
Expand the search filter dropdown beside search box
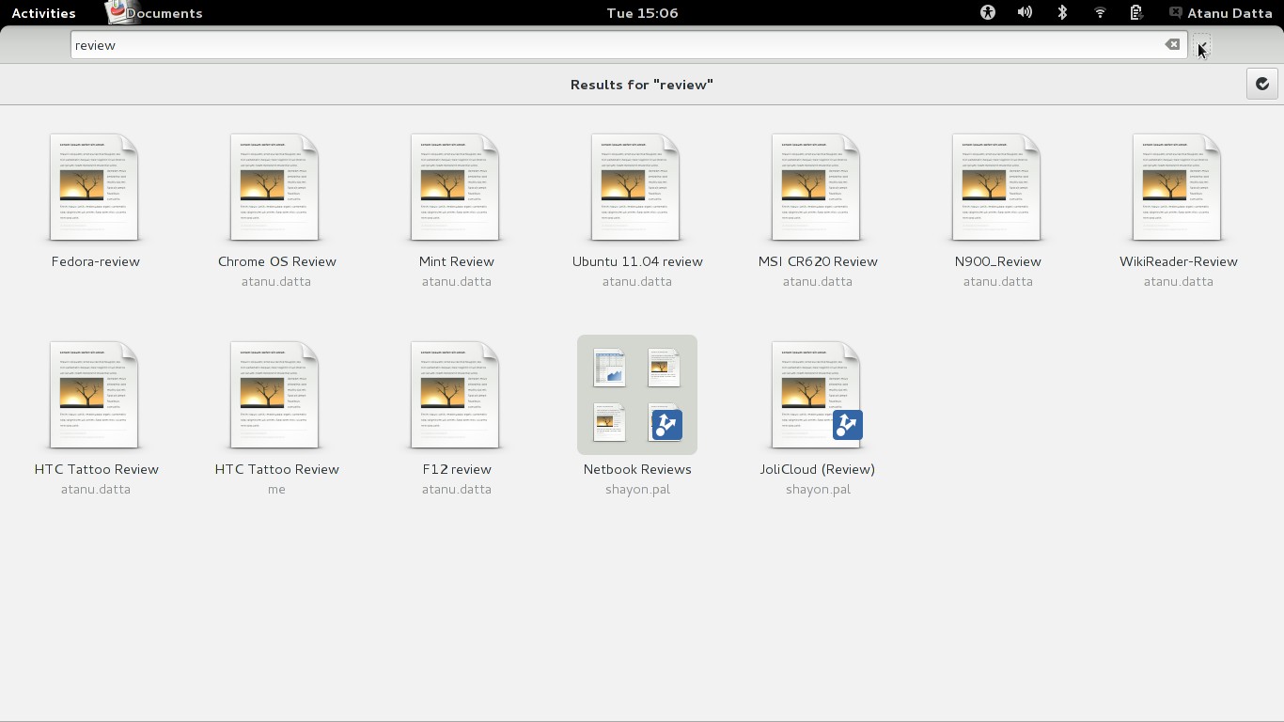pos(1202,45)
